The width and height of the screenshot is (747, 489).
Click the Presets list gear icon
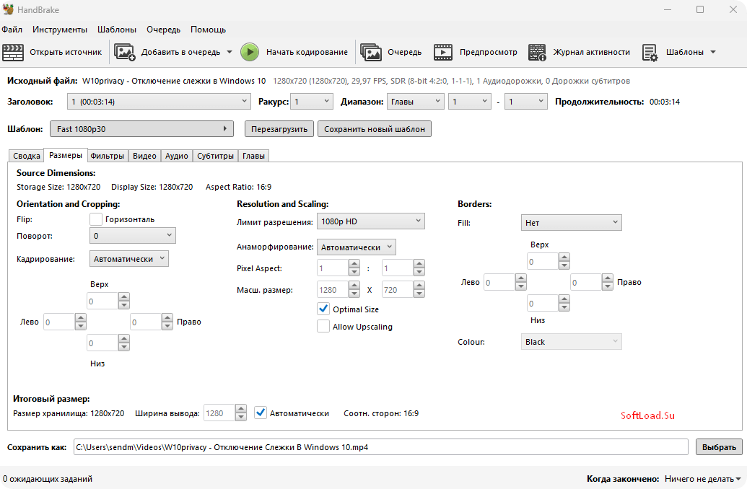[x=650, y=53]
